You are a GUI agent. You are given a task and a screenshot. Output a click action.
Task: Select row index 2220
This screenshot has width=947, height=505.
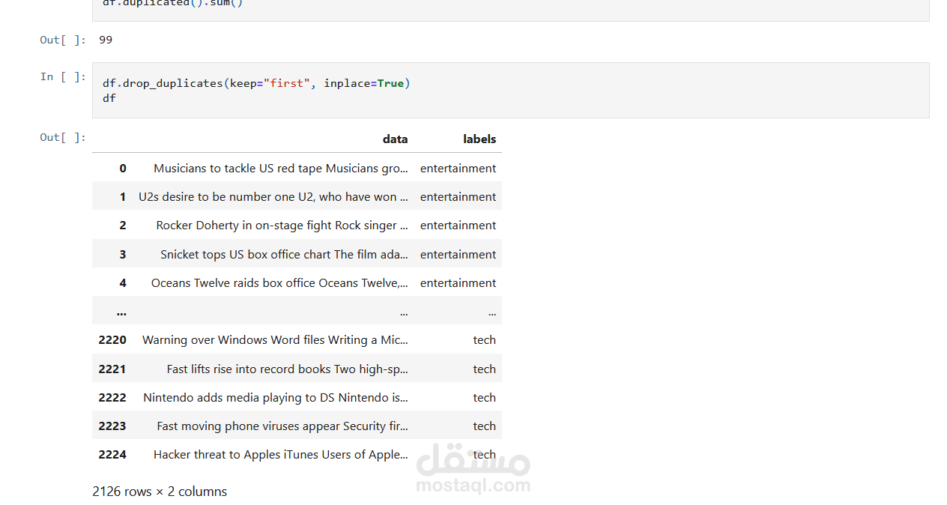[112, 340]
